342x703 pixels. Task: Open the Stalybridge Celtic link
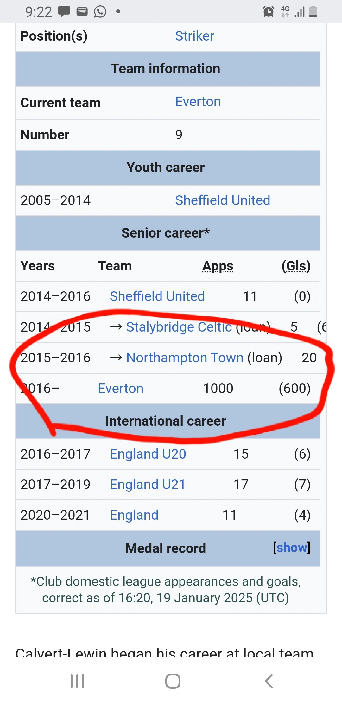[x=179, y=327]
